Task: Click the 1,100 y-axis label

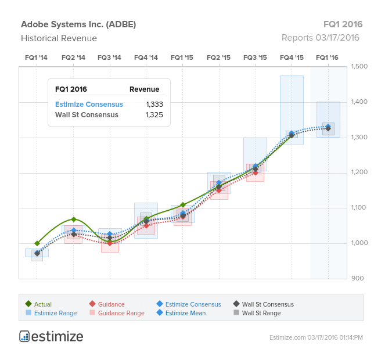Action: pyautogui.click(x=359, y=207)
